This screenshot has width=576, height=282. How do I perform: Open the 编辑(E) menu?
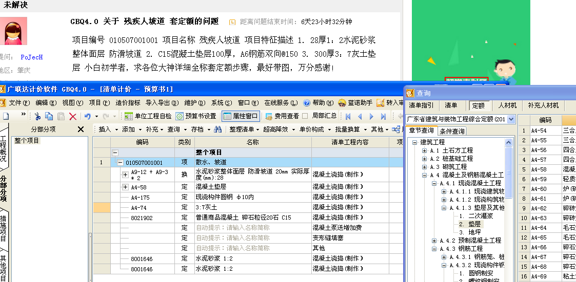click(x=46, y=103)
